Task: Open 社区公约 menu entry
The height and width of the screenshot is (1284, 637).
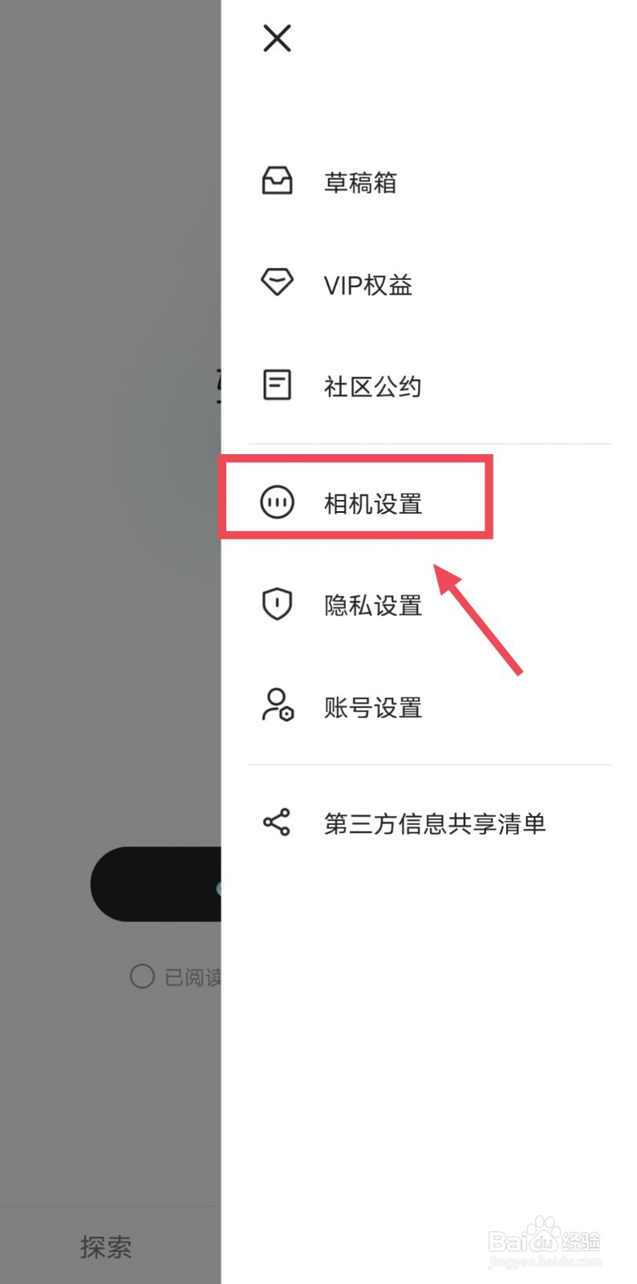Action: click(x=429, y=386)
